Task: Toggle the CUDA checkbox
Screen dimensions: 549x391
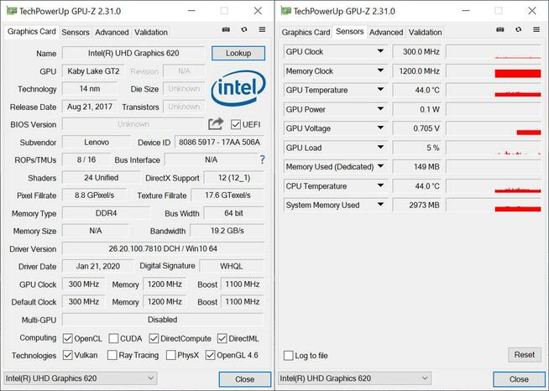Action: pos(113,338)
